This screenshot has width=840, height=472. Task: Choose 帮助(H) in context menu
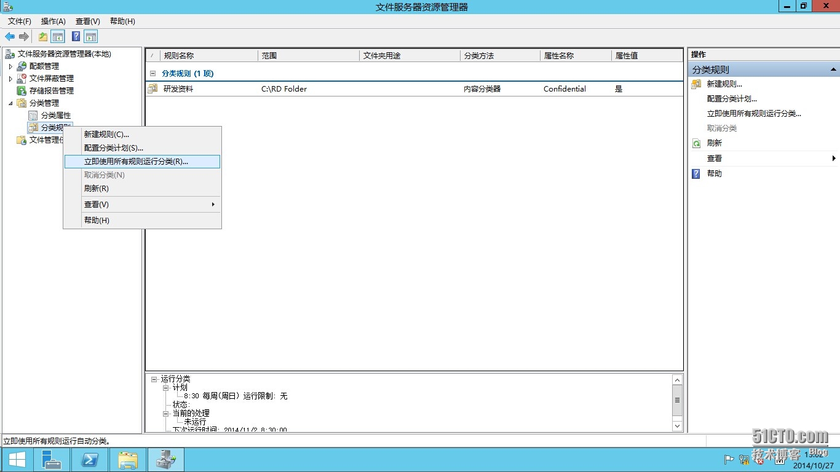coord(142,220)
